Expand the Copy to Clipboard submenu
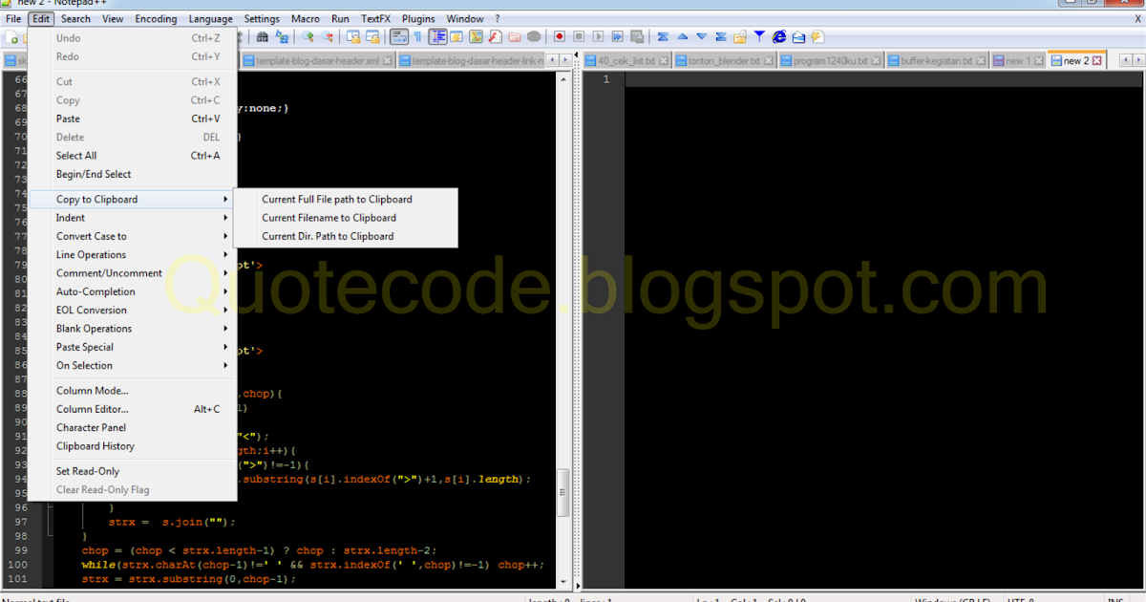This screenshot has height=602, width=1146. coord(132,200)
